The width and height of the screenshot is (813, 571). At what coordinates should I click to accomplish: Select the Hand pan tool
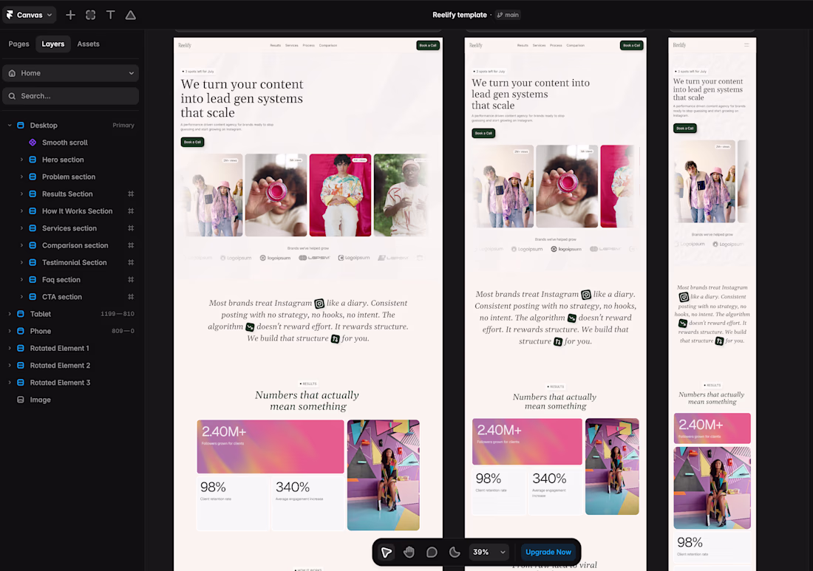409,553
